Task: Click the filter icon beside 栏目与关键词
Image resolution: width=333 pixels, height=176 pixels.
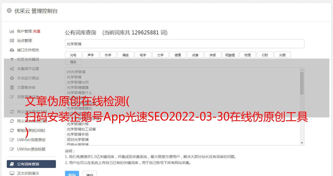Action: point(12,59)
